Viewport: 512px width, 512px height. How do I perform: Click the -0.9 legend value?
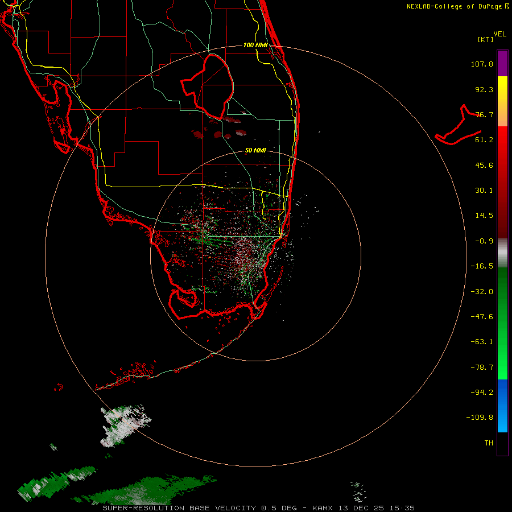[484, 241]
